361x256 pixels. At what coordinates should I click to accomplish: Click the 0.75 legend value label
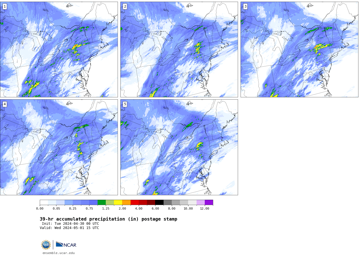89,209
